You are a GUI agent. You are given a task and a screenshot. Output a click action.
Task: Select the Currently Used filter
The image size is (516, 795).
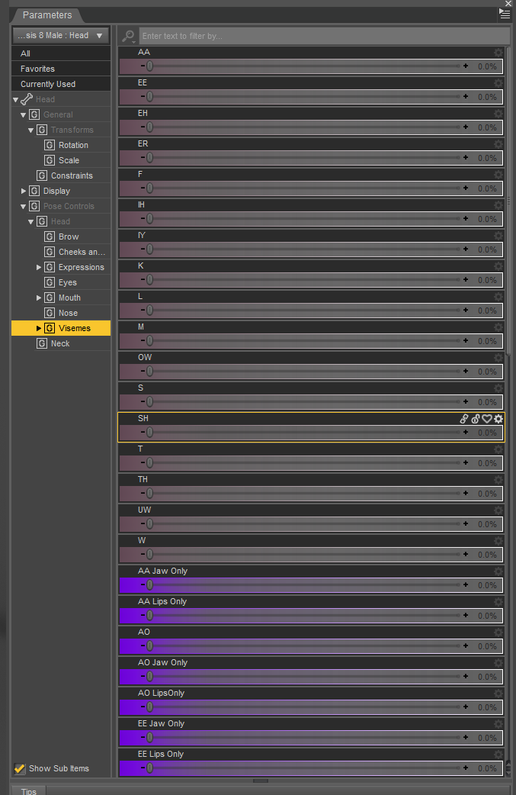[x=48, y=84]
